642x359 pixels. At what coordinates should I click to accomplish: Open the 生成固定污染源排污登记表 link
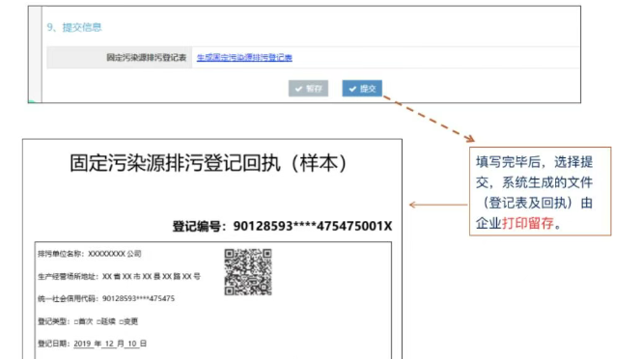coord(244,58)
